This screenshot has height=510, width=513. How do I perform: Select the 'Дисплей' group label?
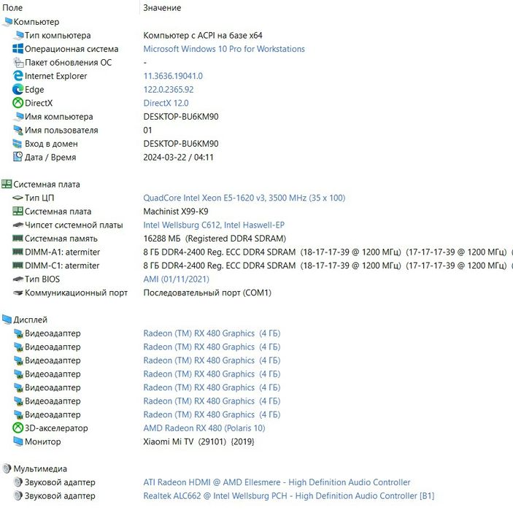point(31,320)
